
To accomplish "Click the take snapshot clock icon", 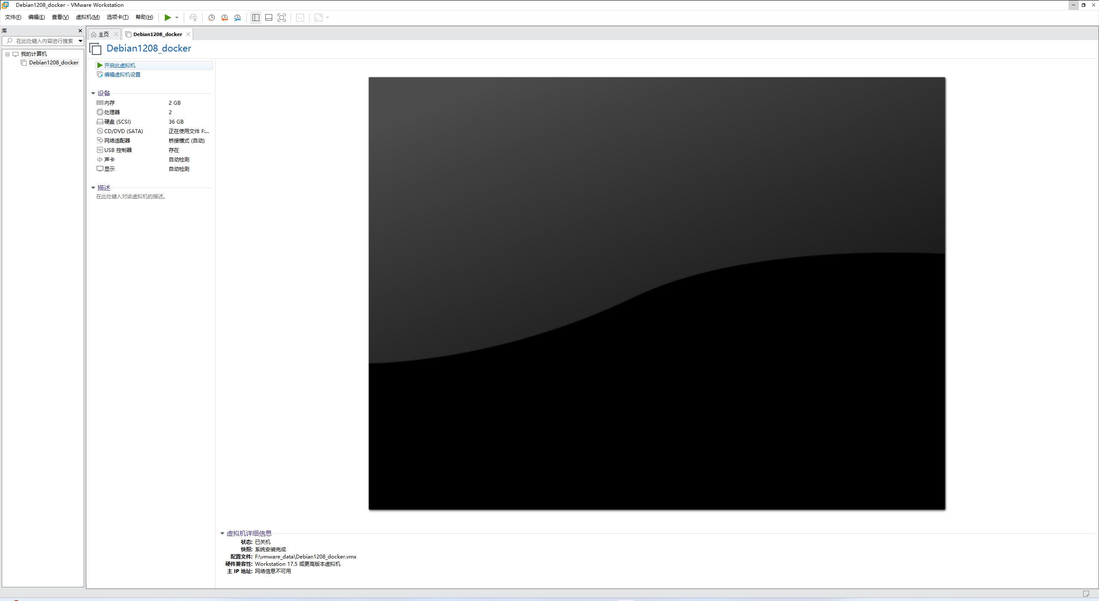I will click(211, 18).
